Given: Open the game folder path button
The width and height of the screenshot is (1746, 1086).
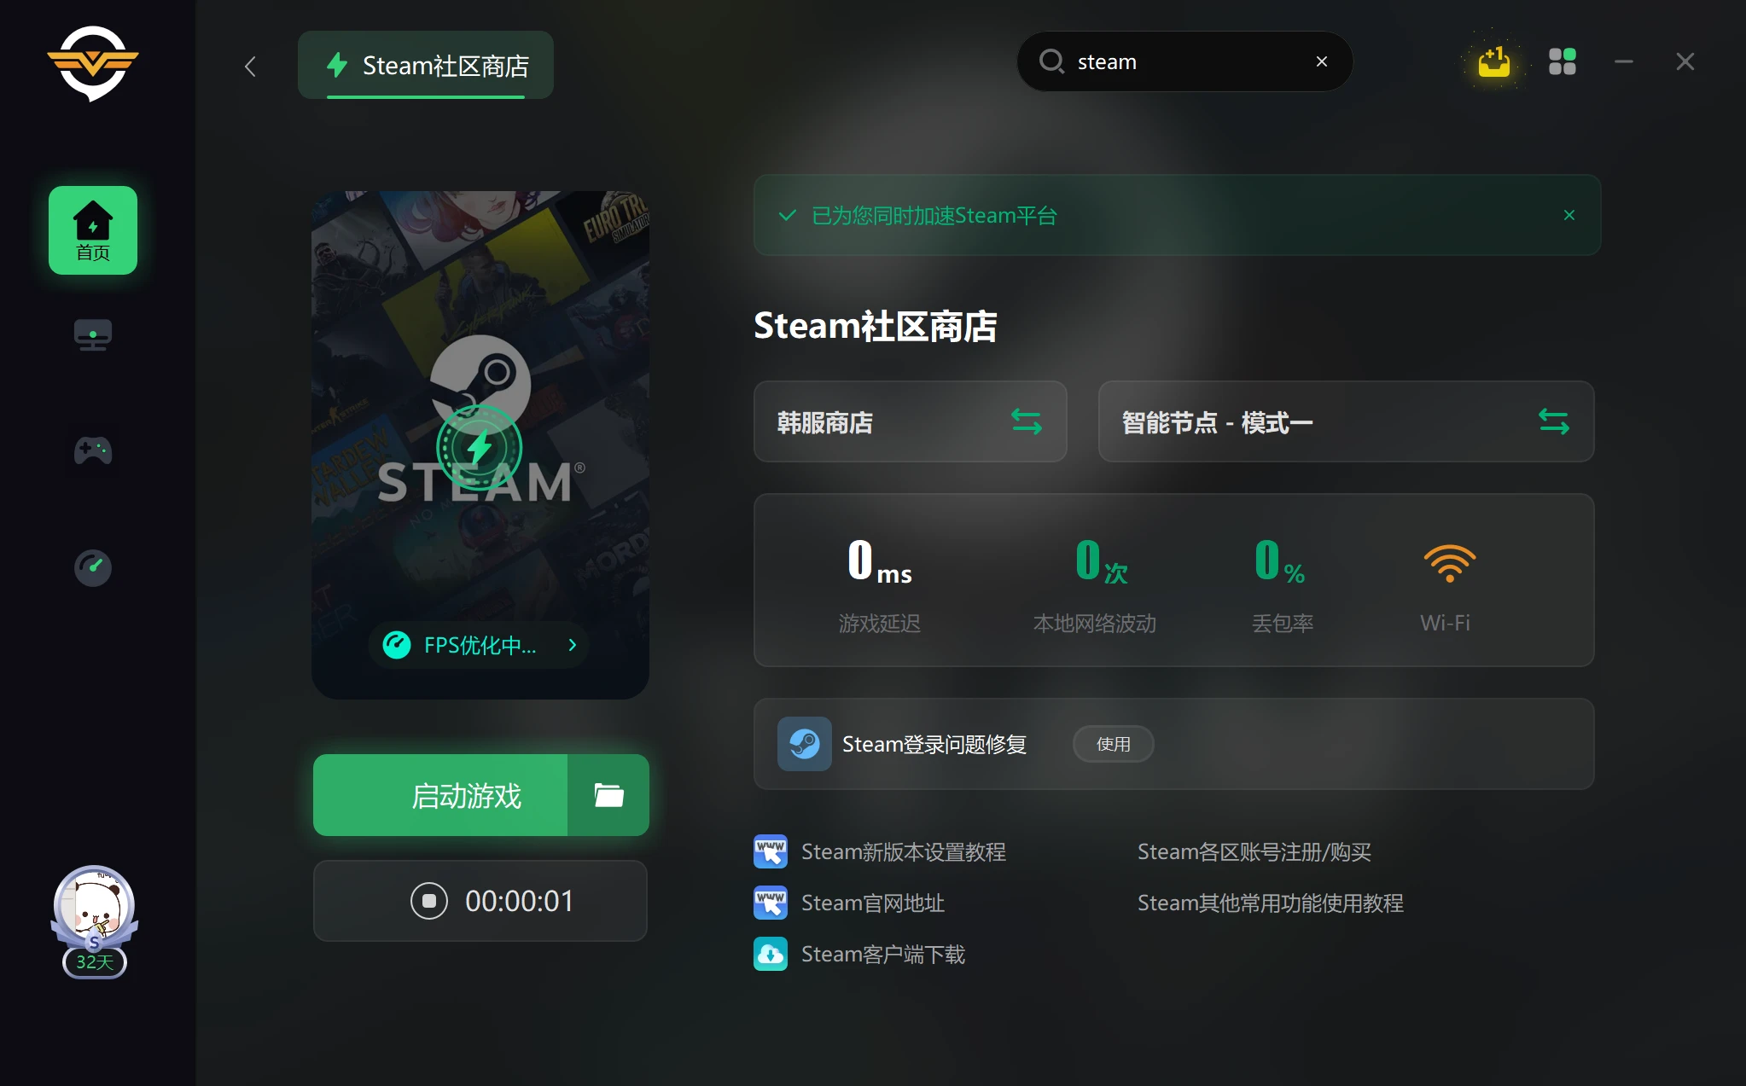Looking at the screenshot, I should pyautogui.click(x=608, y=795).
